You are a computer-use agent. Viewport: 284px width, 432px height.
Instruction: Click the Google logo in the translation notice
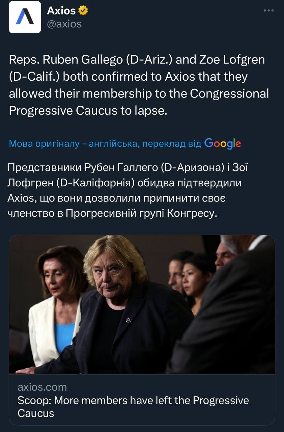[x=223, y=144]
